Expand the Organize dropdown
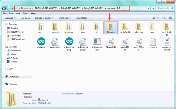176x109 pixels. coord(10,18)
